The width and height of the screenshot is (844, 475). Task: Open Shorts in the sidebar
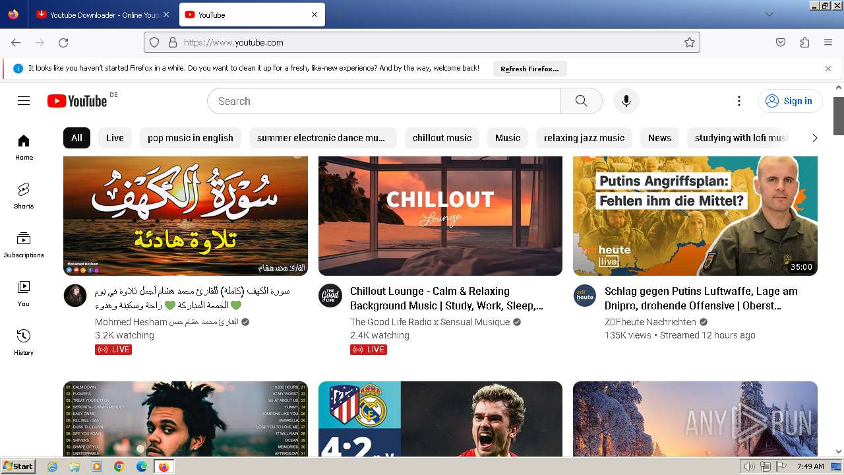tap(24, 196)
